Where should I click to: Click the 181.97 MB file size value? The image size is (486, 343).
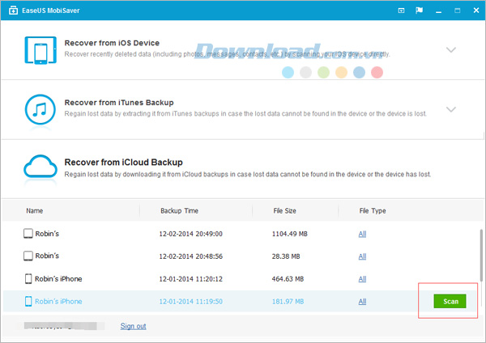tap(288, 302)
